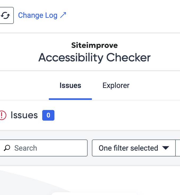Image resolution: width=180 pixels, height=195 pixels.
Task: Click the blue underline beneath the Issues tab
Action: tap(70, 99)
